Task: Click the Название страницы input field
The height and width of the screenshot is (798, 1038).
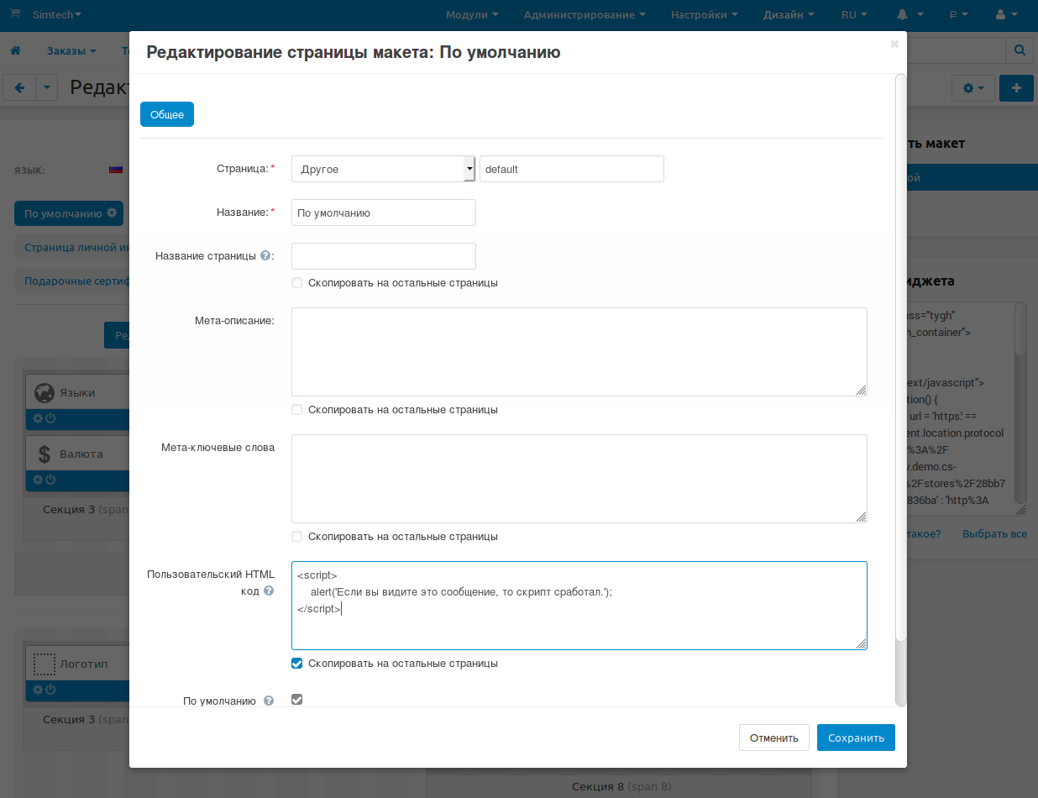Action: point(384,256)
